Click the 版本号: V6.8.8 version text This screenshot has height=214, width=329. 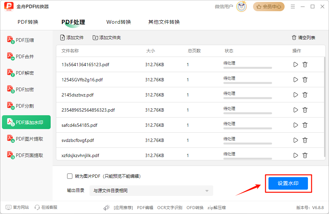(310, 207)
